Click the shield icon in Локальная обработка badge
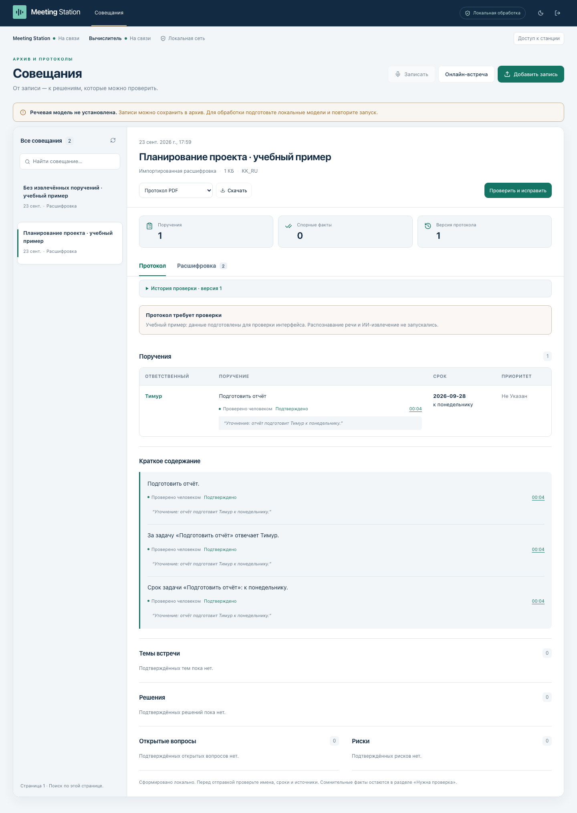Screen dimensions: 577x813 click(x=467, y=13)
